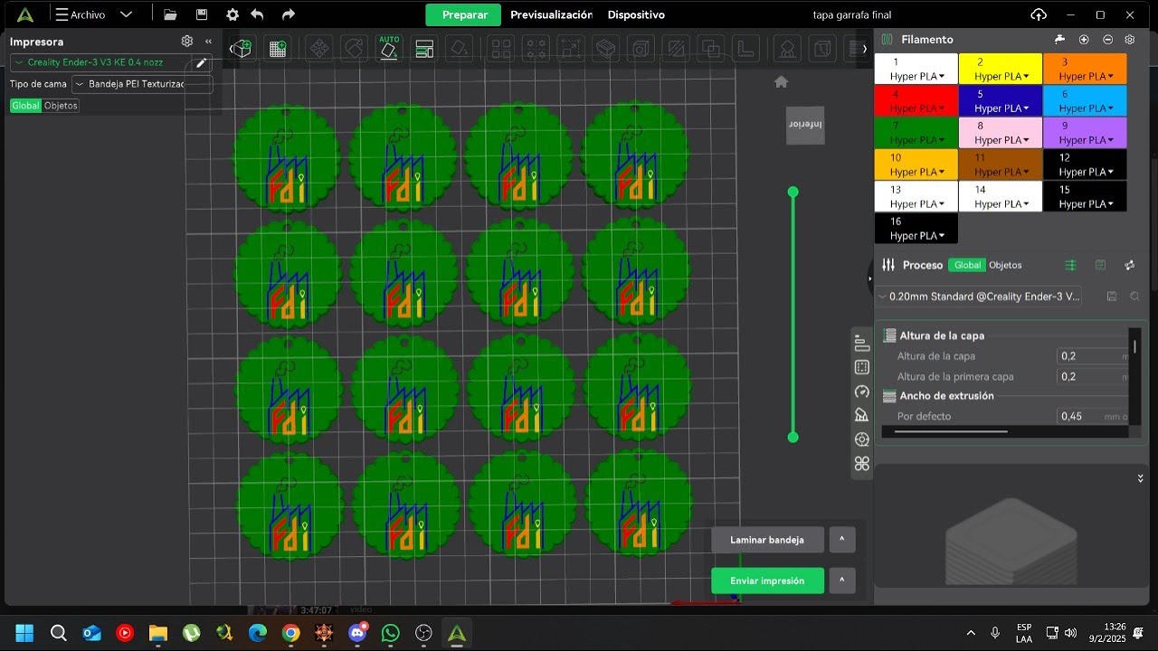Click the Inferior face of the view cube
1158x651 pixels.
(x=805, y=124)
